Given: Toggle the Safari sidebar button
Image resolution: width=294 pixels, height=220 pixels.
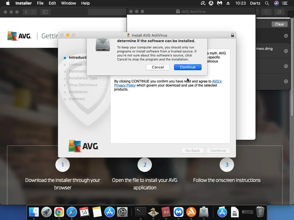Looking at the screenshot, I should 45,12.
